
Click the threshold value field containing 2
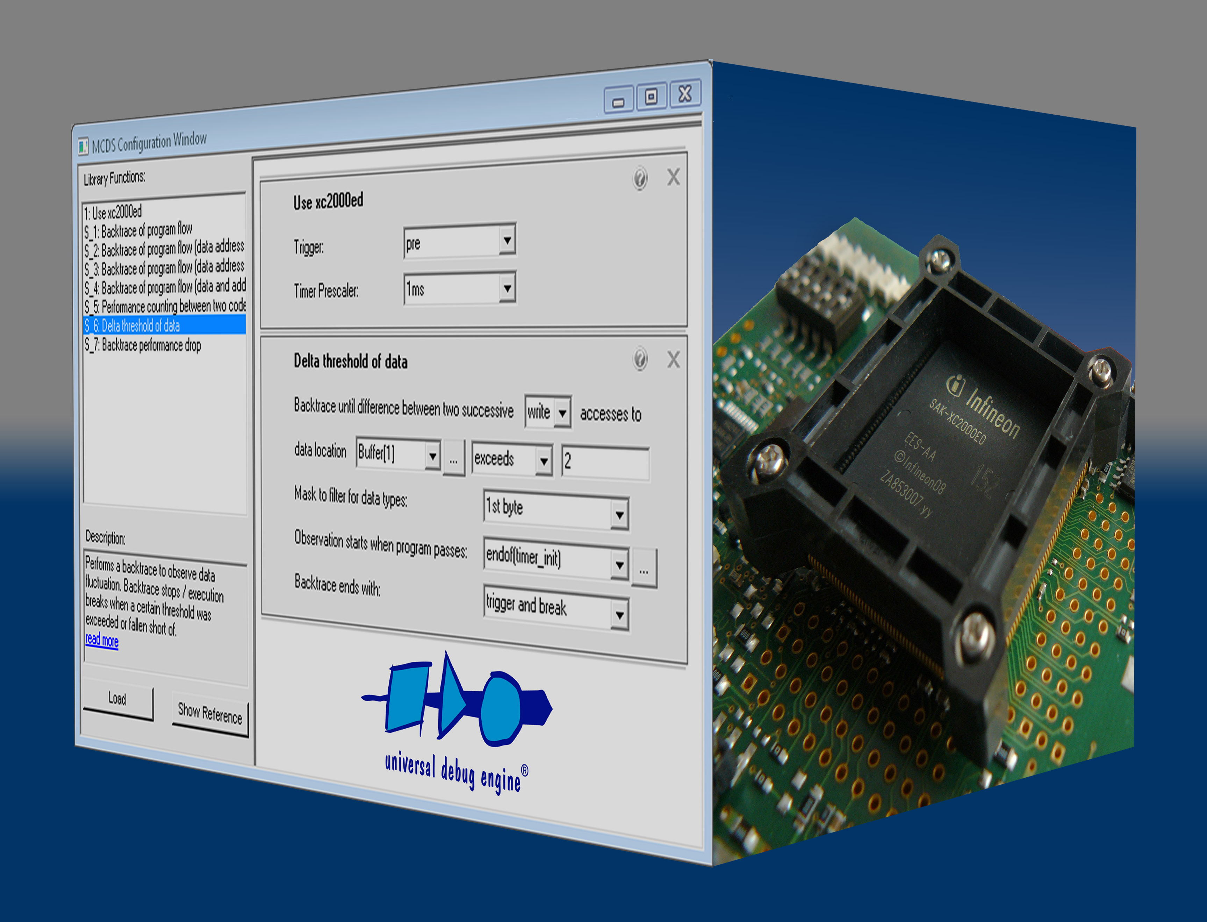point(603,461)
